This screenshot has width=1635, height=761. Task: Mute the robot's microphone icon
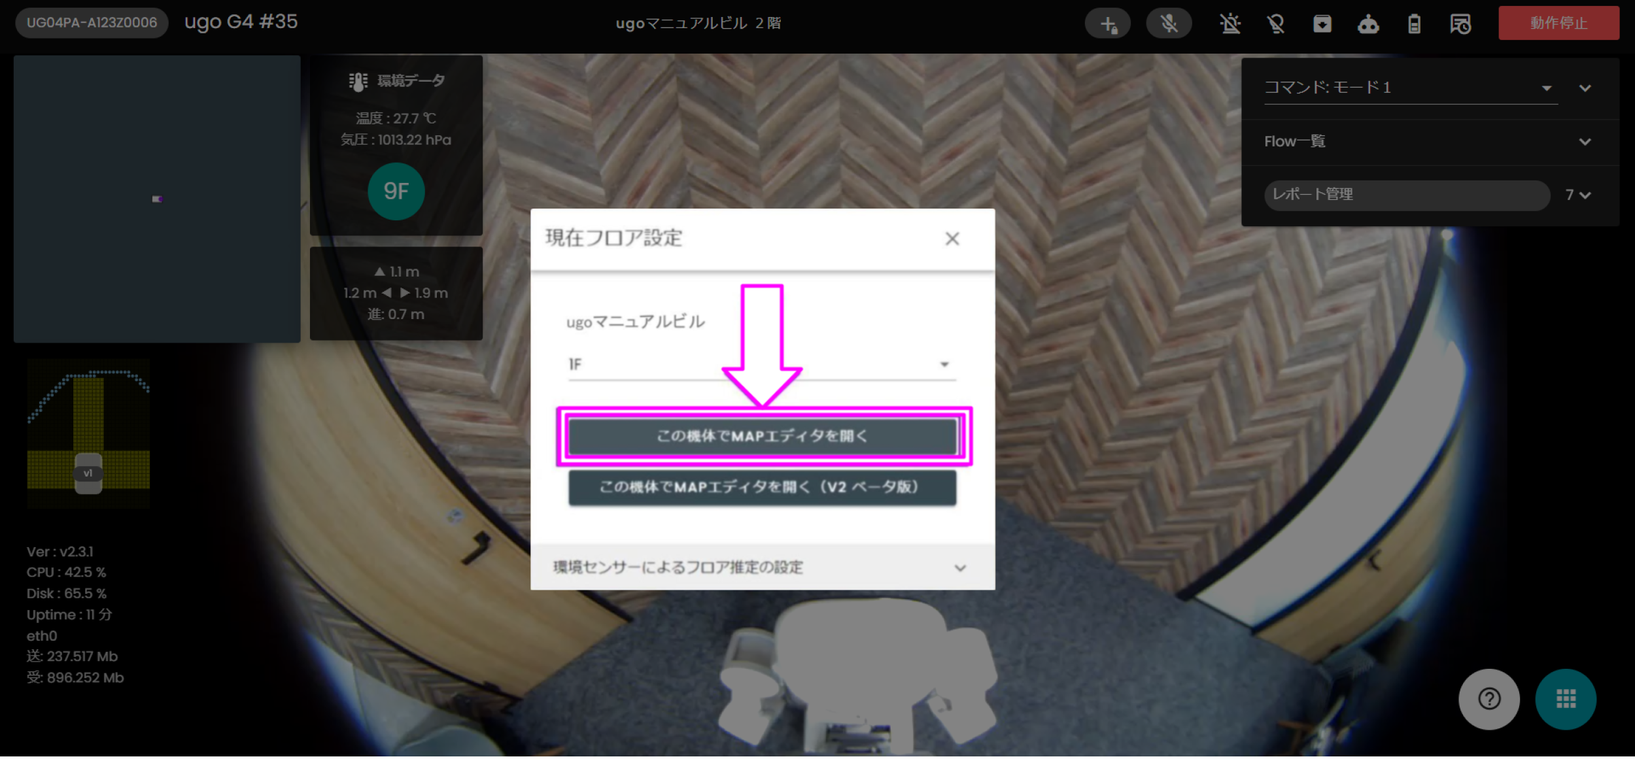tap(1169, 22)
